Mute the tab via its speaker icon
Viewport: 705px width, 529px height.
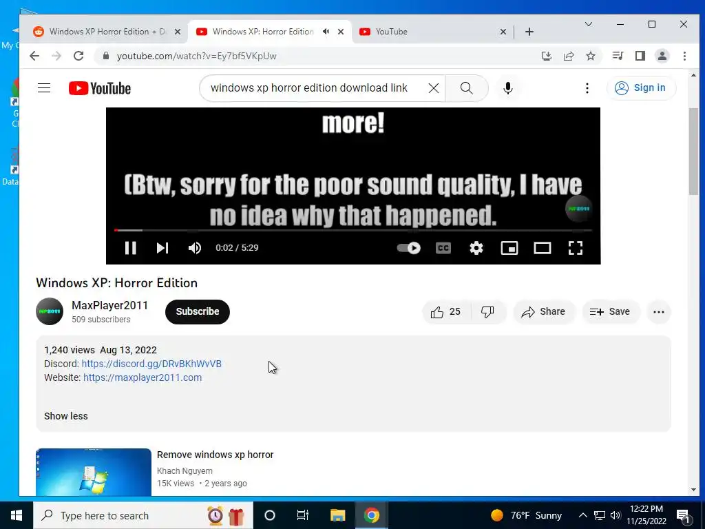326,32
